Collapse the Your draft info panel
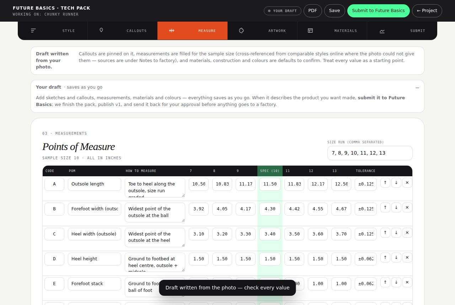This screenshot has height=305, width=455. coord(417,88)
